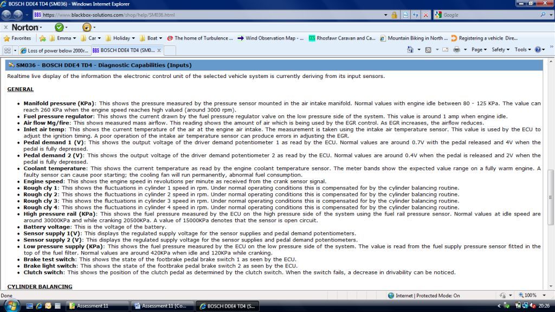
Task: Click the GENERAL section heading
Action: pyautogui.click(x=20, y=89)
